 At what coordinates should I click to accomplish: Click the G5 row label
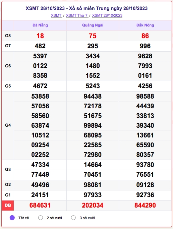pyautogui.click(x=8, y=86)
